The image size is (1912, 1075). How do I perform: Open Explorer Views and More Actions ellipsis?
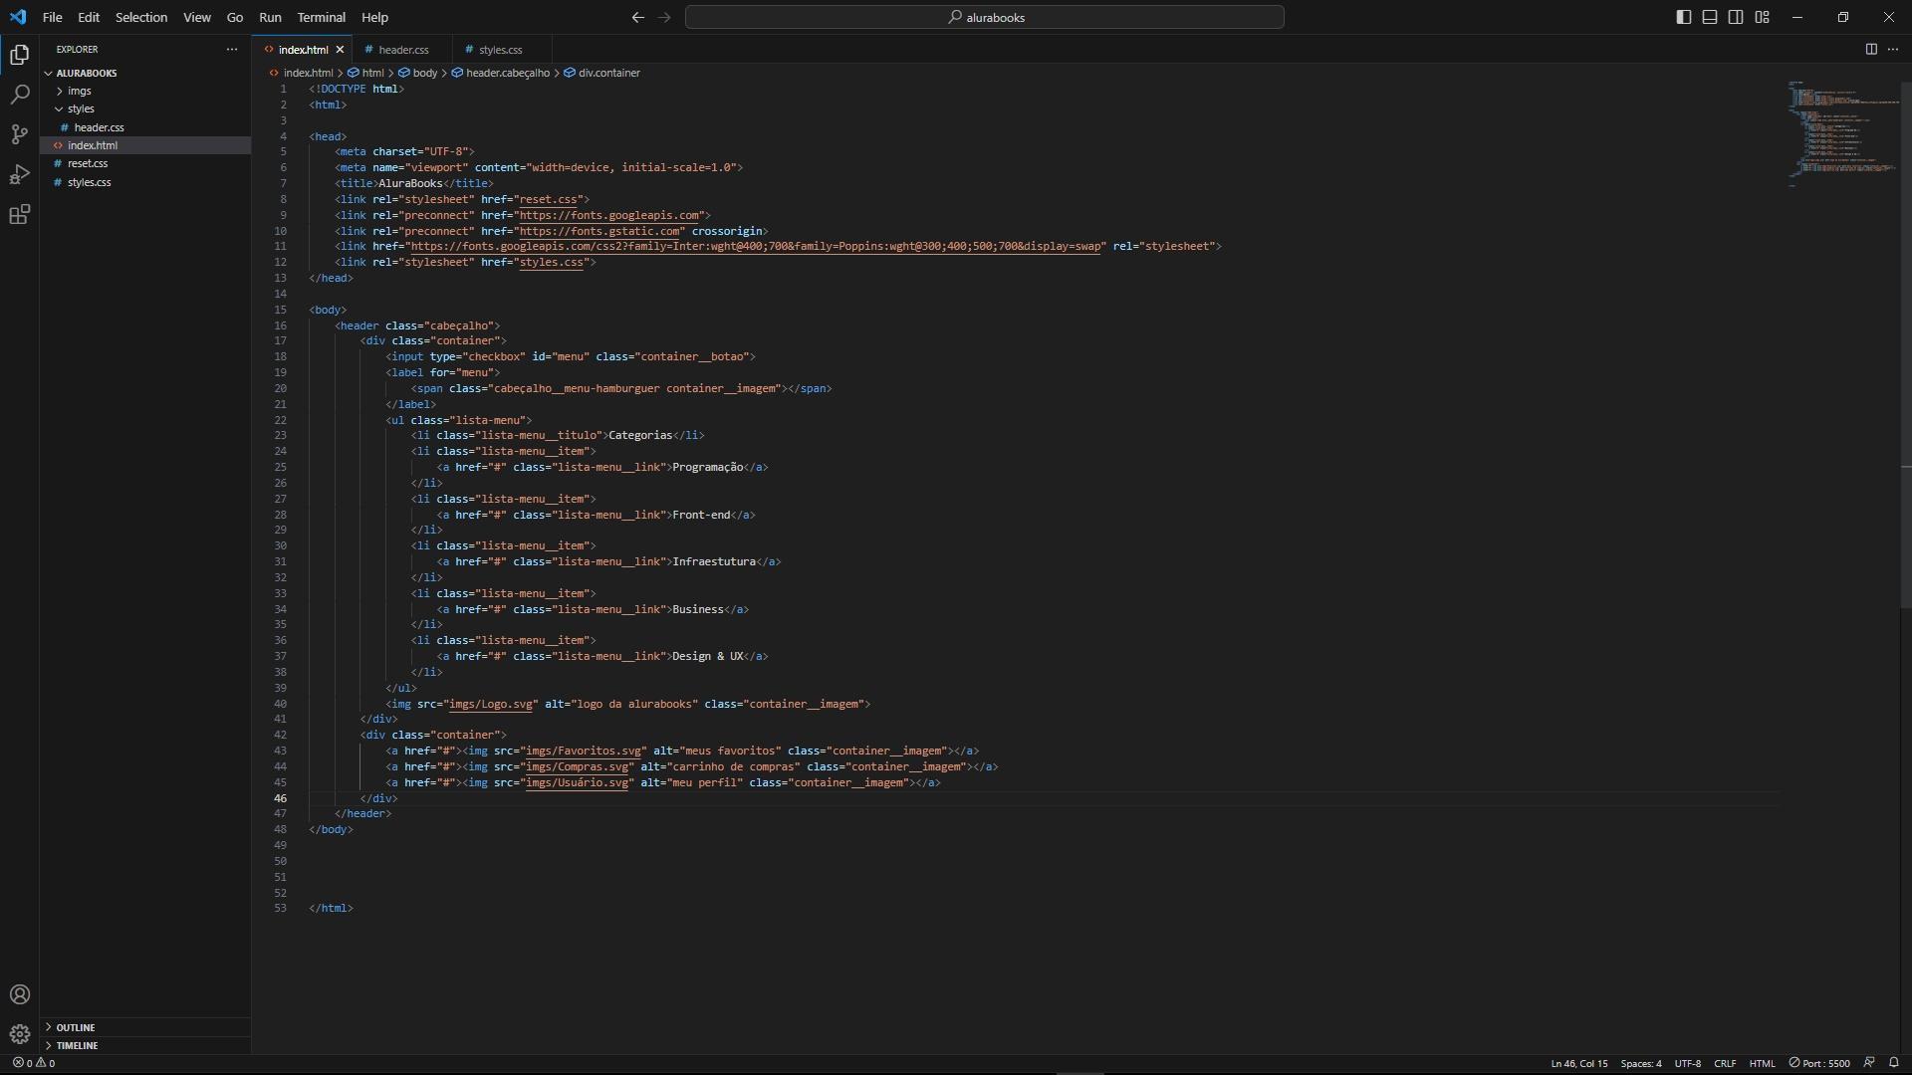click(x=232, y=49)
